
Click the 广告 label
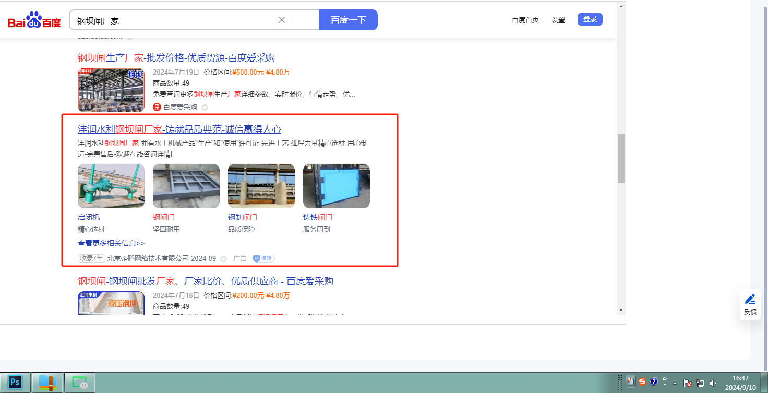240,258
